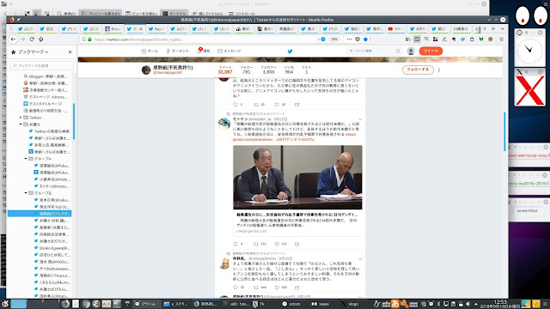
Task: Click the direct message icon under newspaper tweet
Action: click(297, 244)
